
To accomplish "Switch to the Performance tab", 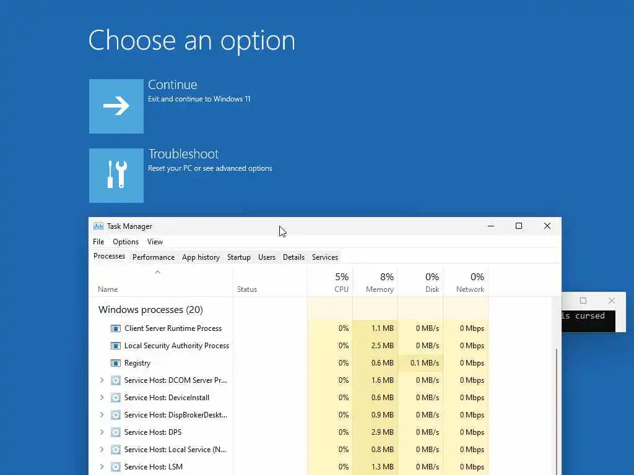I will coord(154,257).
